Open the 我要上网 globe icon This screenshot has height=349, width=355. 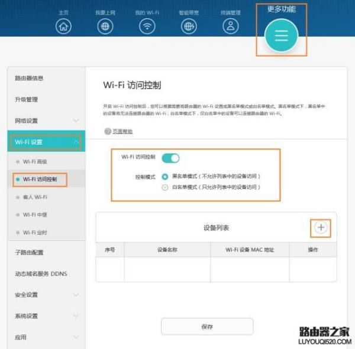click(105, 26)
